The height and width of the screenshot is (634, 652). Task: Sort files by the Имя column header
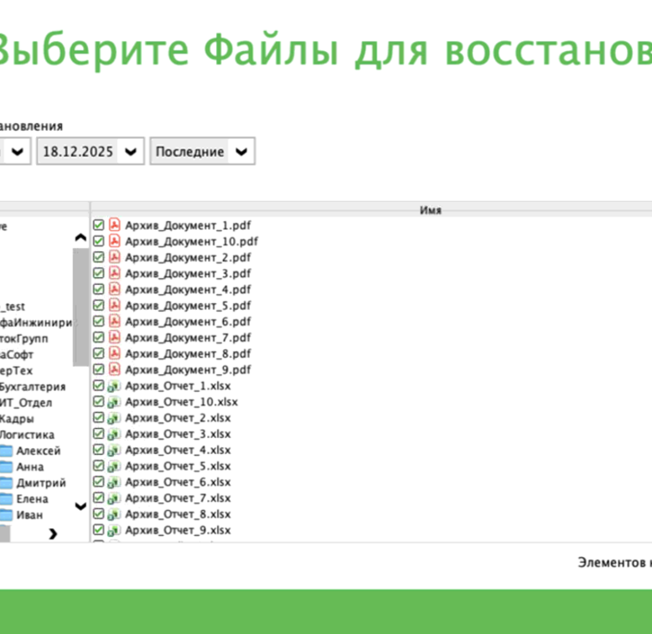tap(430, 210)
